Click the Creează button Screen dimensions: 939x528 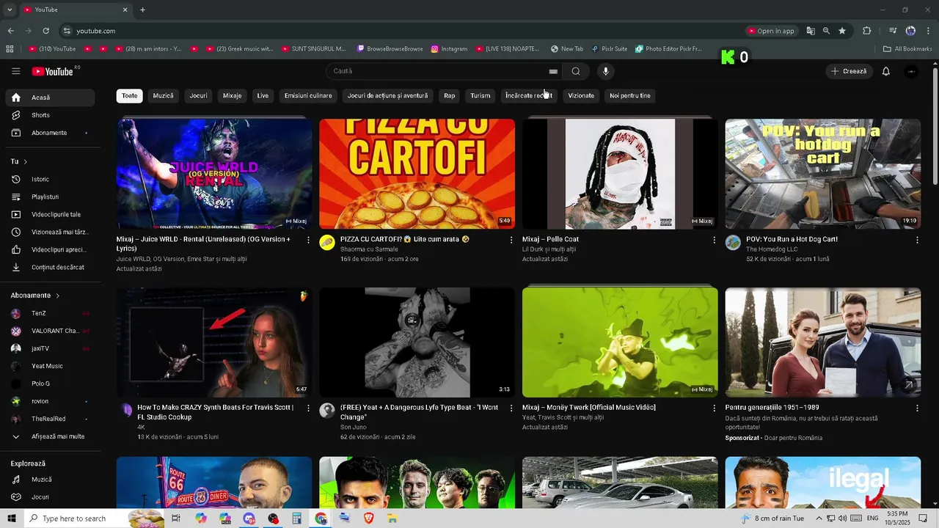(849, 71)
